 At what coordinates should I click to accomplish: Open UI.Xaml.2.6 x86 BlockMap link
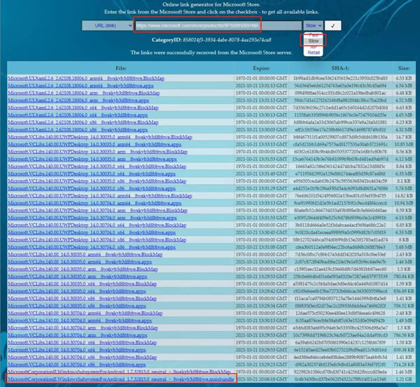[83, 122]
